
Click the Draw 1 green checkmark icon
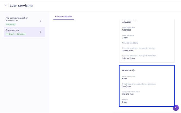click(x=7, y=34)
